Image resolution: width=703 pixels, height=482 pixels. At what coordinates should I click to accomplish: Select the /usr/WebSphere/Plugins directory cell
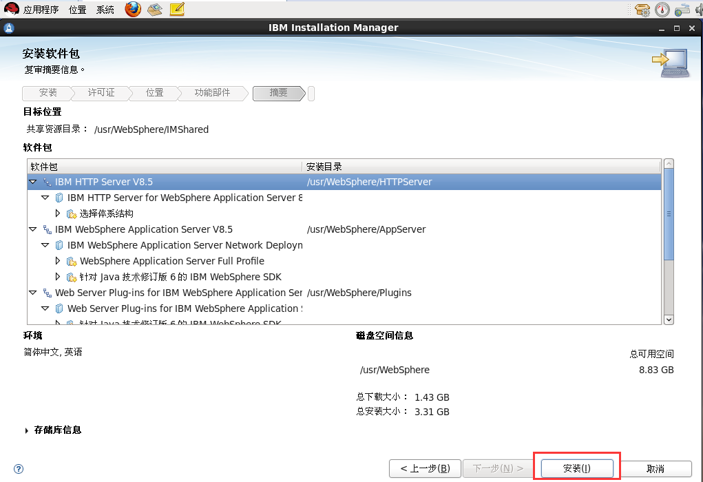(359, 293)
